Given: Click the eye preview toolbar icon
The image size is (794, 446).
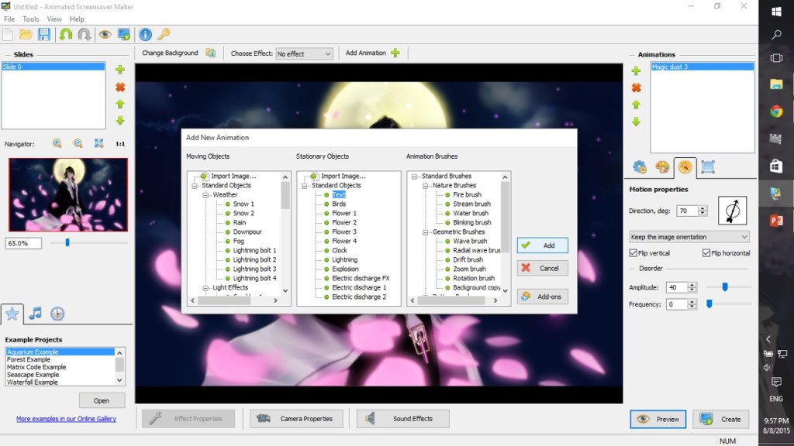Looking at the screenshot, I should 105,34.
